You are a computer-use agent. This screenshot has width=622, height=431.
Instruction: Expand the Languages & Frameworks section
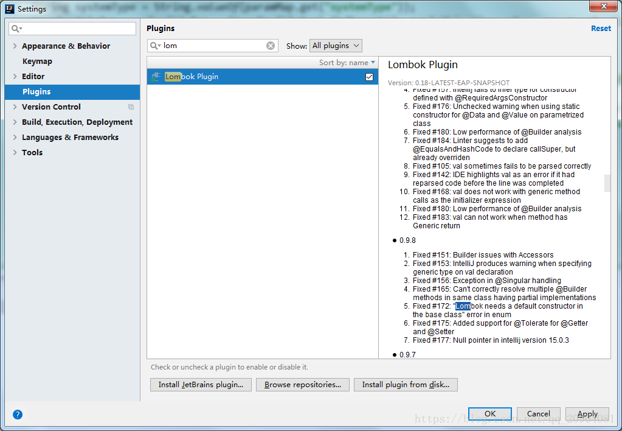click(15, 138)
